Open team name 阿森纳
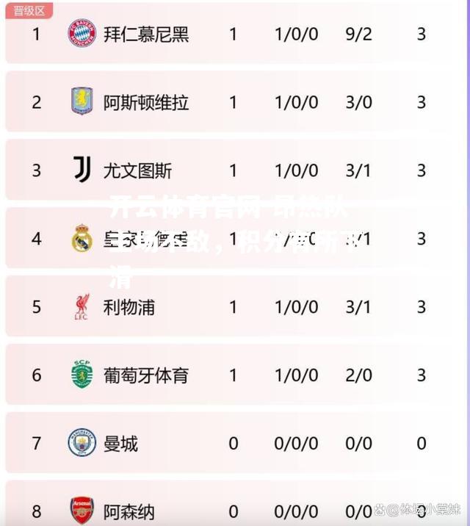470x526 pixels. point(129,512)
